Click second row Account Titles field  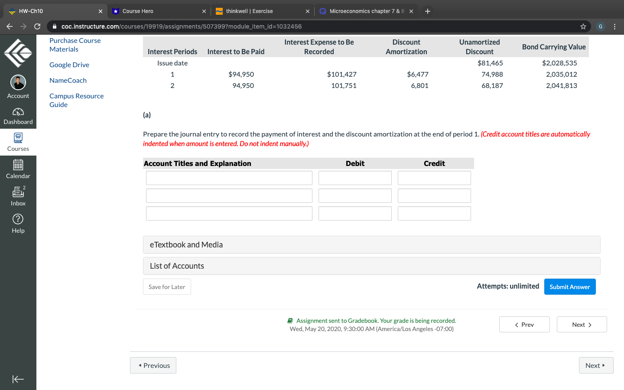[229, 196]
